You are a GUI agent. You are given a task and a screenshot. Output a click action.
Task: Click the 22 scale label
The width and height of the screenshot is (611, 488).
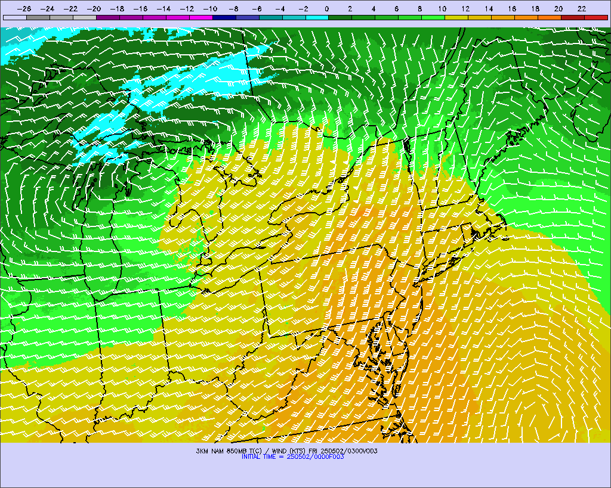pyautogui.click(x=582, y=8)
